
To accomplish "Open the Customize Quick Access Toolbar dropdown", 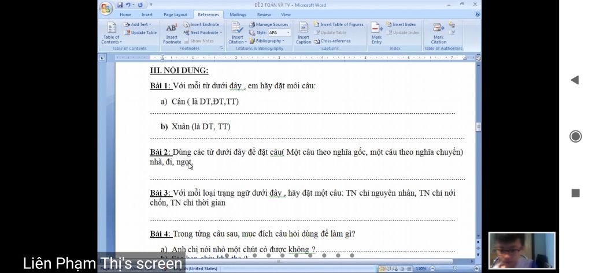I will [151, 5].
